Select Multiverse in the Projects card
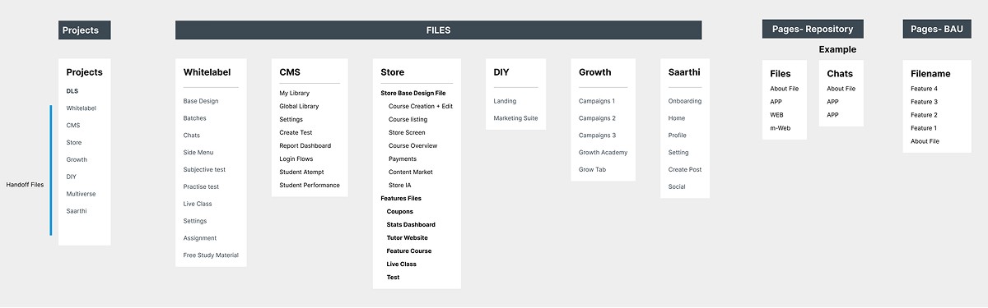 pos(82,194)
